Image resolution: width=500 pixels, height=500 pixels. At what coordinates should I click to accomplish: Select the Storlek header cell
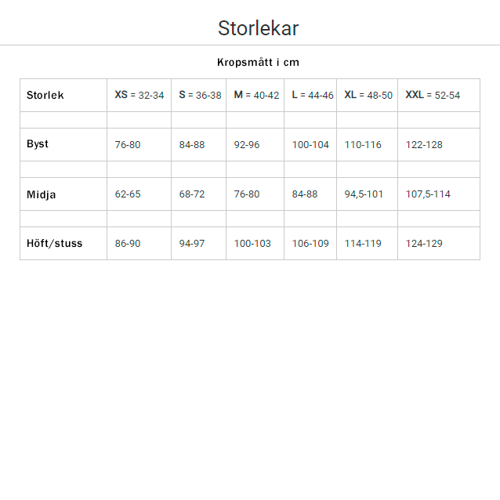coord(45,96)
